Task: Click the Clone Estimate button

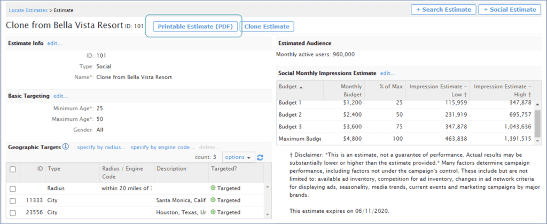Action: (x=267, y=27)
